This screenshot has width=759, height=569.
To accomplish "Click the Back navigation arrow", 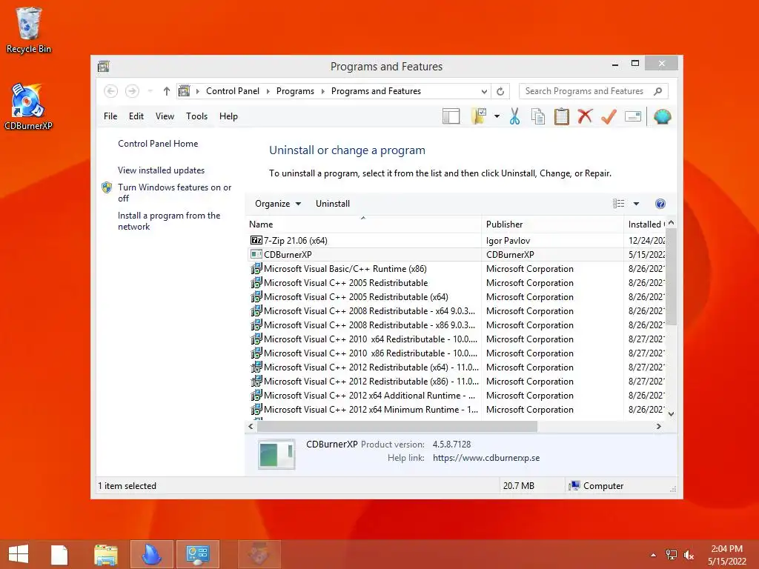I will coord(111,91).
